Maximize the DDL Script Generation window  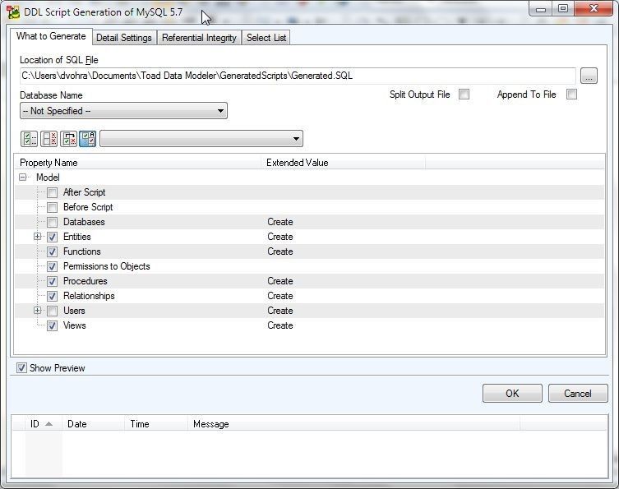[563, 9]
